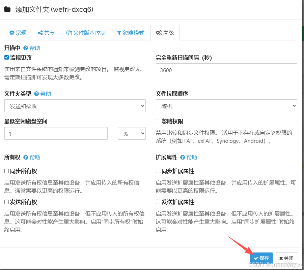Open the percent unit dropdown for disk space
This screenshot has height=270, width=304.
[132, 133]
